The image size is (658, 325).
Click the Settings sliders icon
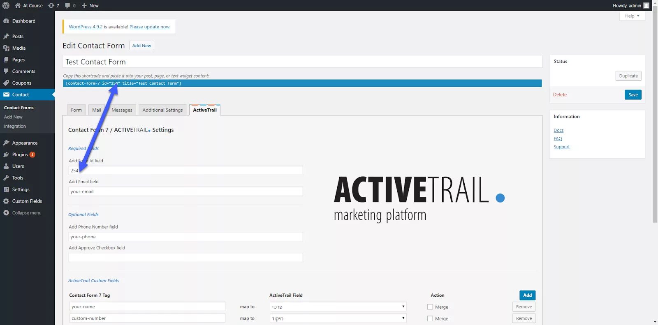coord(6,189)
